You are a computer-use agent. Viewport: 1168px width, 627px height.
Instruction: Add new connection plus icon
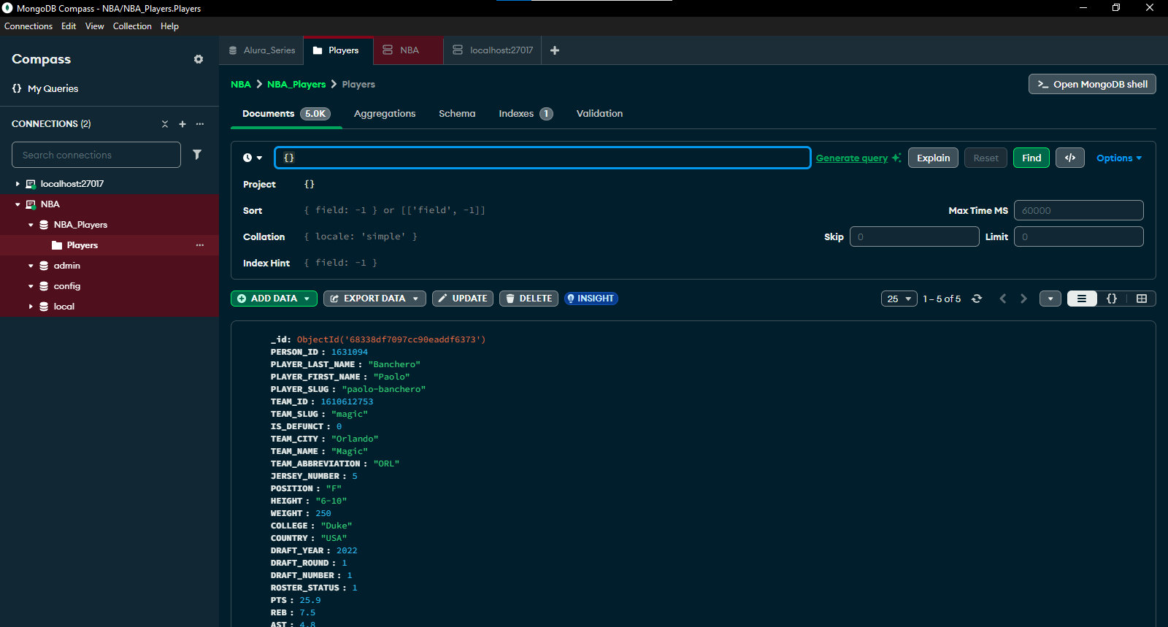pyautogui.click(x=182, y=124)
